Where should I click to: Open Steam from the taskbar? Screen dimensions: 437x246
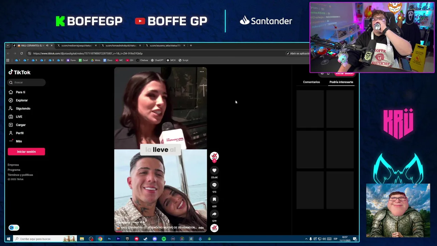click(x=145, y=239)
